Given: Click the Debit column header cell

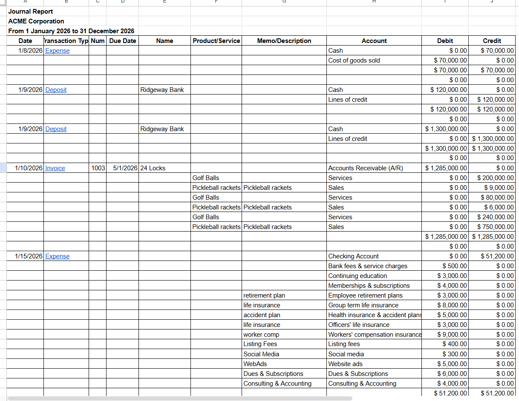Looking at the screenshot, I should pyautogui.click(x=445, y=41).
